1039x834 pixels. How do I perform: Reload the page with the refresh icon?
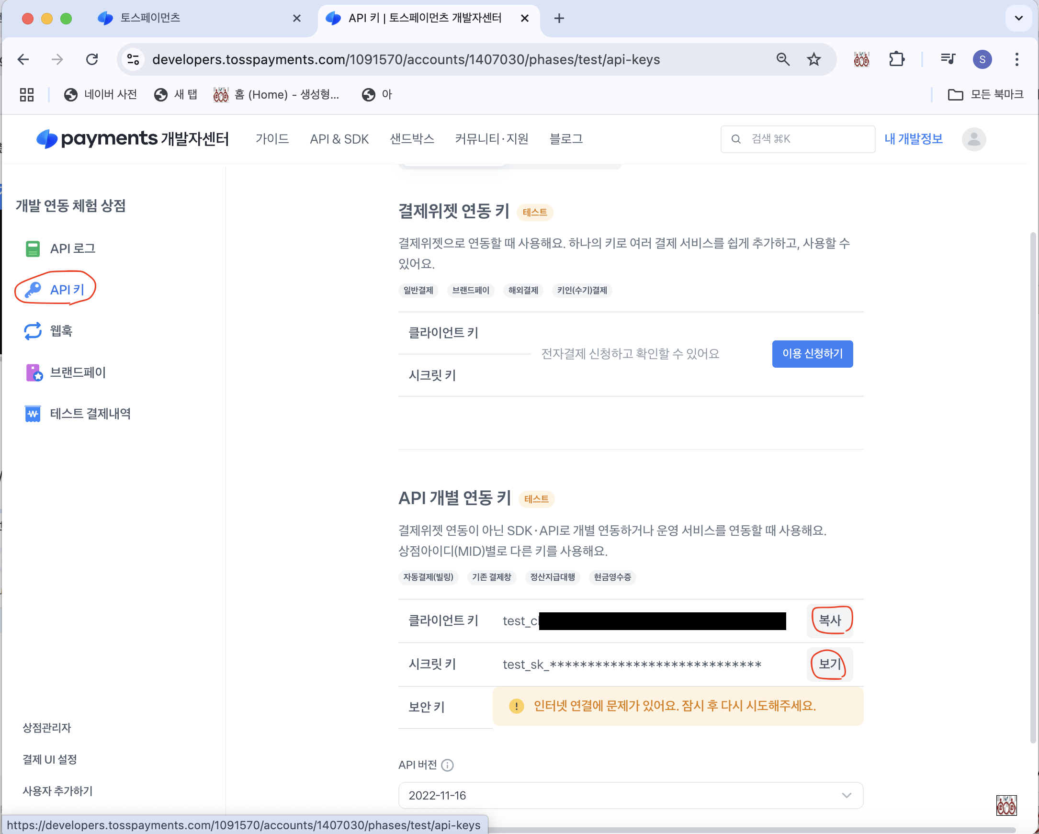click(x=92, y=59)
